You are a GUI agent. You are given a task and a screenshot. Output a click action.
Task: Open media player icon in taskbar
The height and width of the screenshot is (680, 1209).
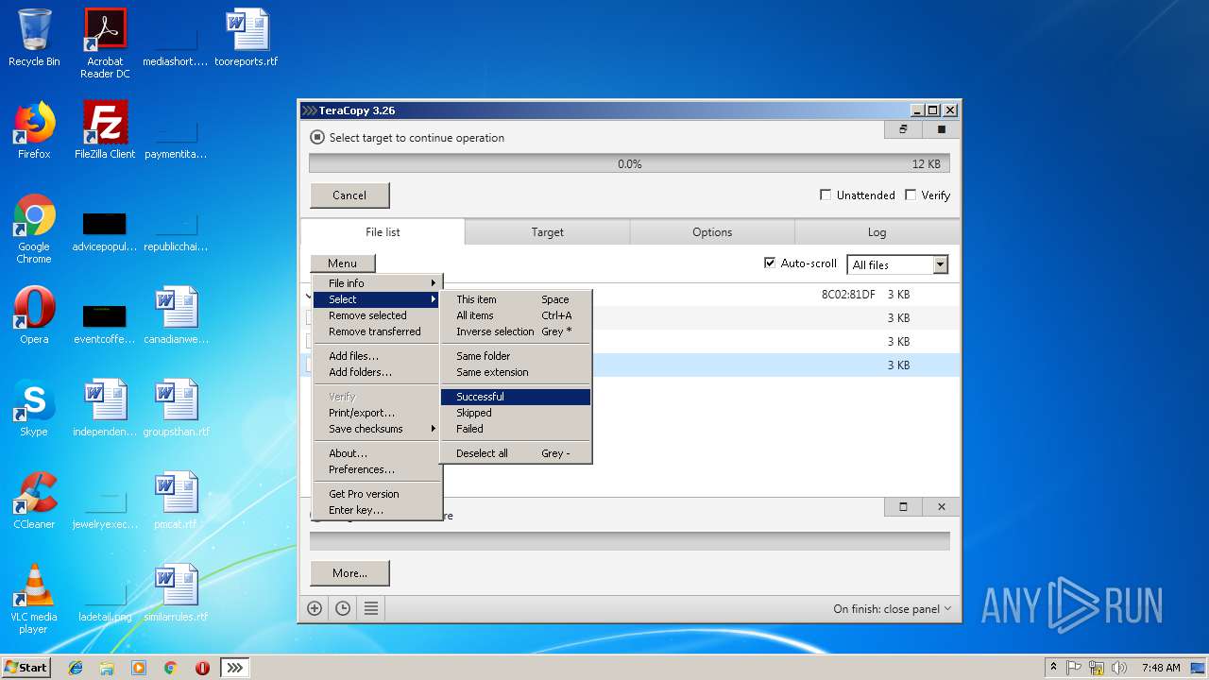[x=139, y=668]
